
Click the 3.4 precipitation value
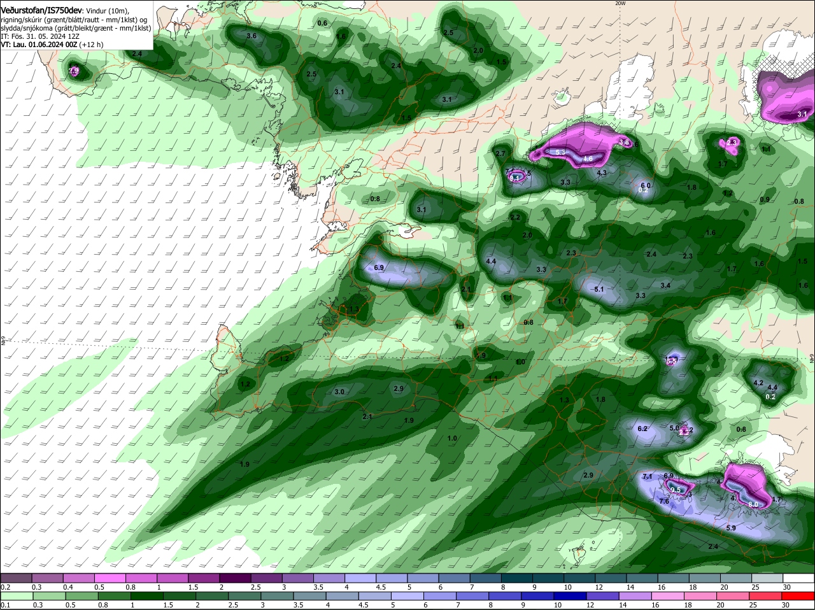(x=665, y=285)
